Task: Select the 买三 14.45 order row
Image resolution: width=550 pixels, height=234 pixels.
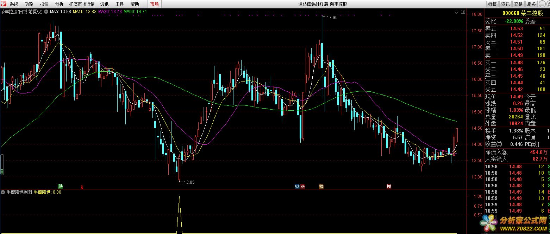Action: [517, 76]
